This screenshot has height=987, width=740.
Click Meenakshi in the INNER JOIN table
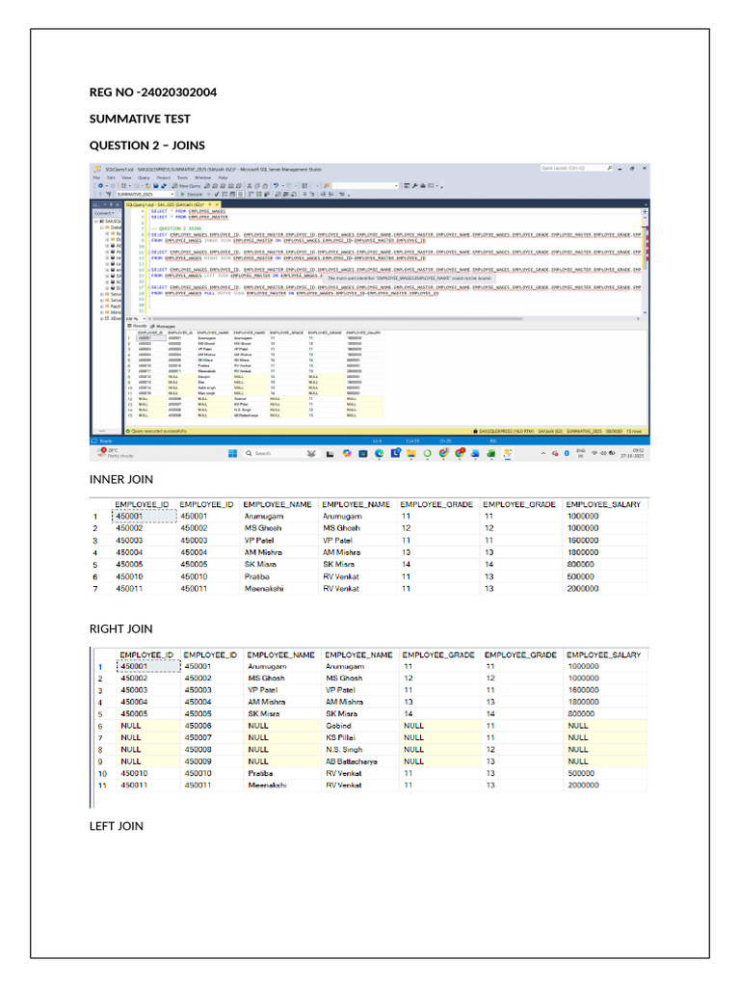click(264, 589)
